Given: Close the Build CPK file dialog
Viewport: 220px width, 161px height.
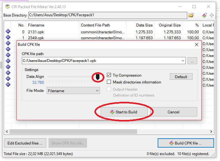Looking at the screenshot, I should tap(197, 45).
